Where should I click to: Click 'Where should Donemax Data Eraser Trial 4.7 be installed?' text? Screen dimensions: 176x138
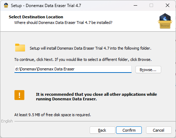pyautogui.click(x=63, y=23)
